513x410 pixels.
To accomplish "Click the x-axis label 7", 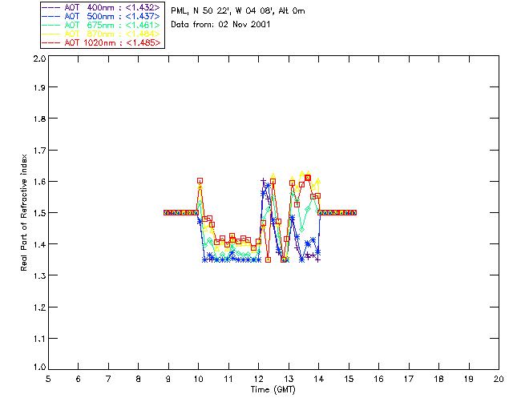I will (108, 379).
